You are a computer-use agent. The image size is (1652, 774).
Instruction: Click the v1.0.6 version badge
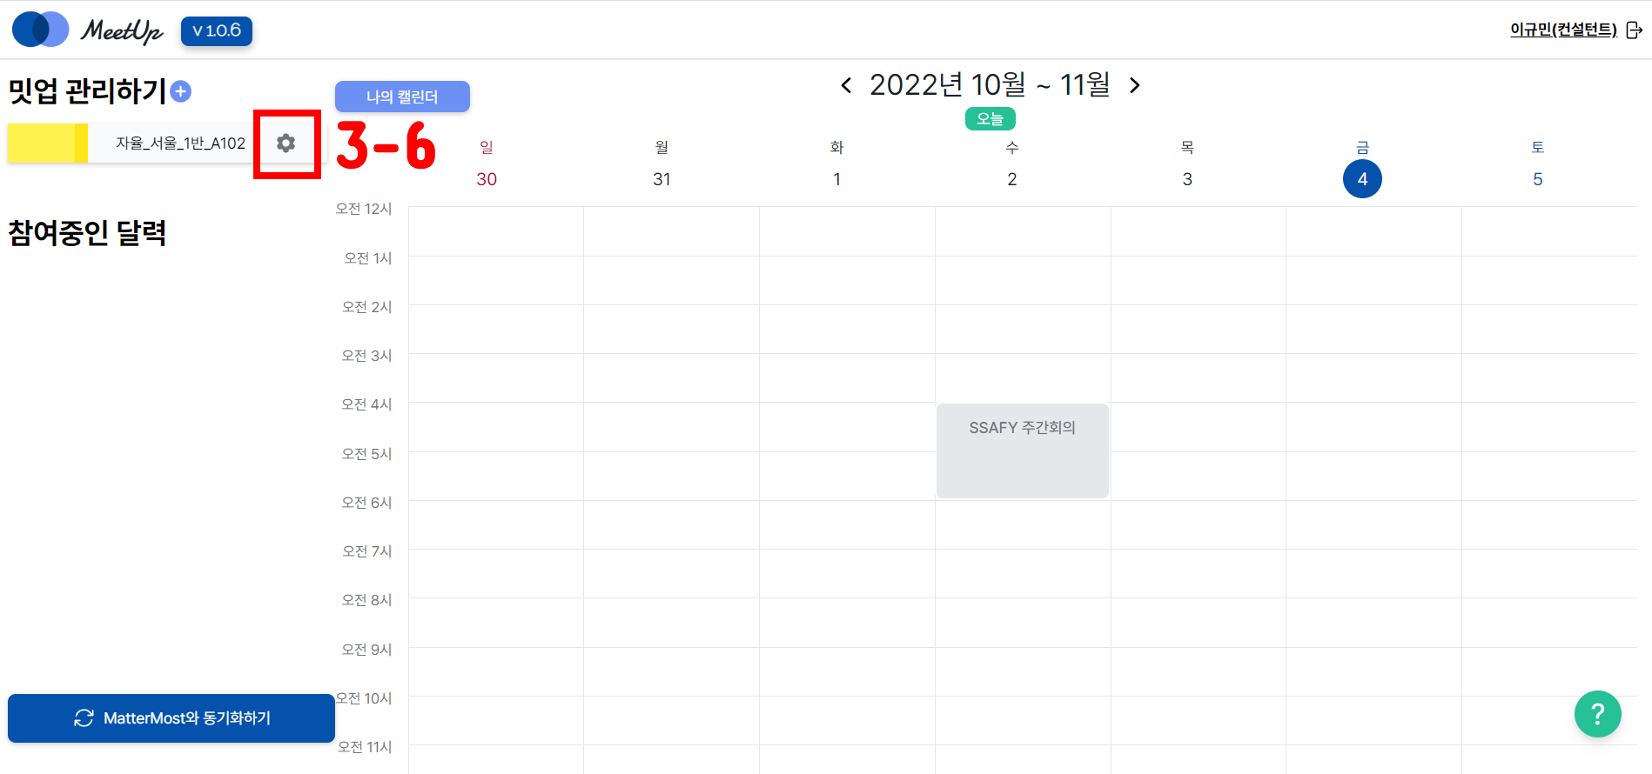point(217,31)
